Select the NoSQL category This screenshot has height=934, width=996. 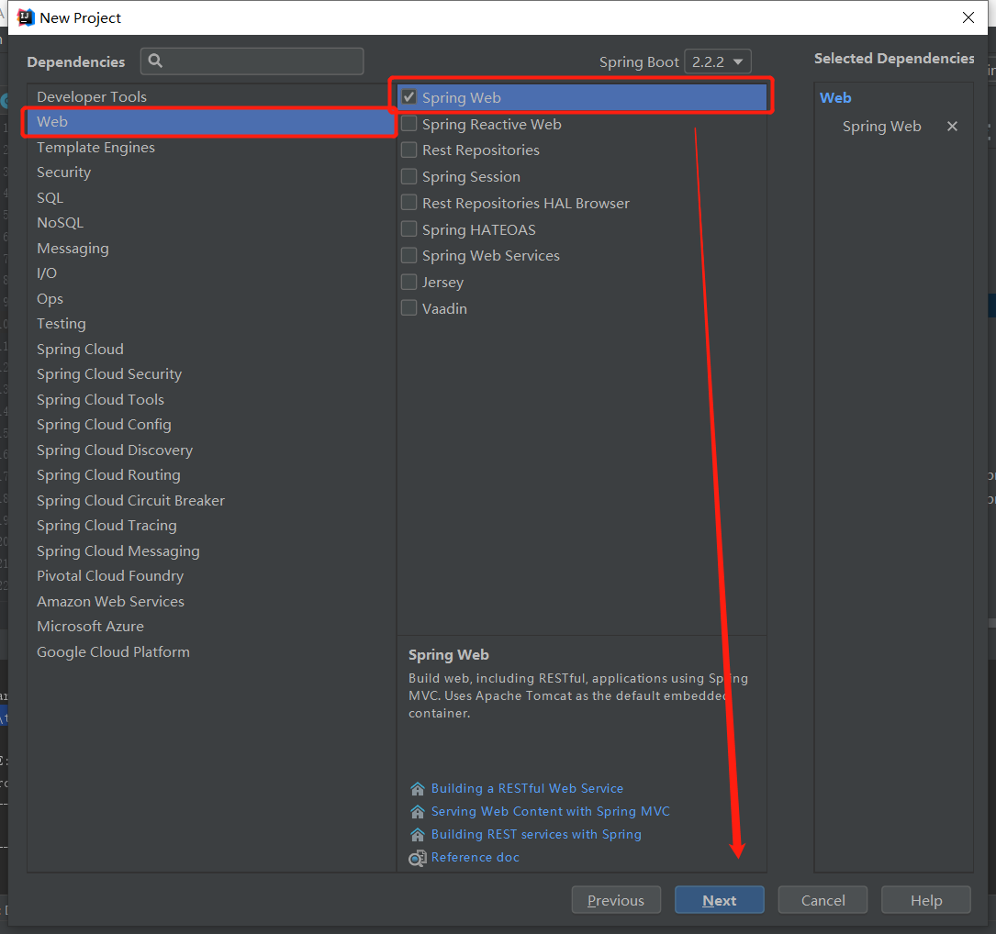[x=211, y=223]
